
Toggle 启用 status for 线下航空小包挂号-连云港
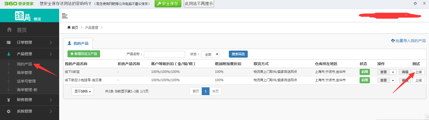click(364, 80)
